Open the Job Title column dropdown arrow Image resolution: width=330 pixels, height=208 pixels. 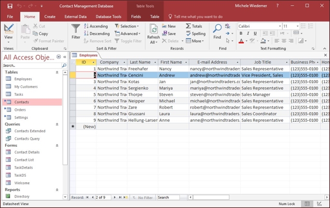pyautogui.click(x=287, y=62)
